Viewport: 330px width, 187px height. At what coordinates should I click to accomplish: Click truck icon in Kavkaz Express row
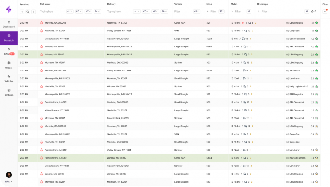(x=245, y=158)
